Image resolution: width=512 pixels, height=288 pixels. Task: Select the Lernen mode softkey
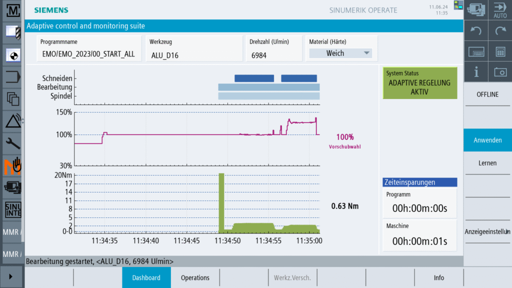[x=487, y=163]
